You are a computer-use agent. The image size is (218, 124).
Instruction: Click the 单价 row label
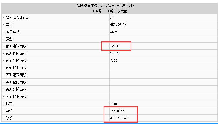point(9,111)
